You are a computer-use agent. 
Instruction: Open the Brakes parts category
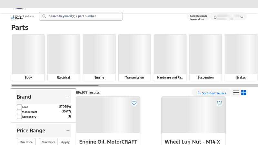tap(241, 58)
